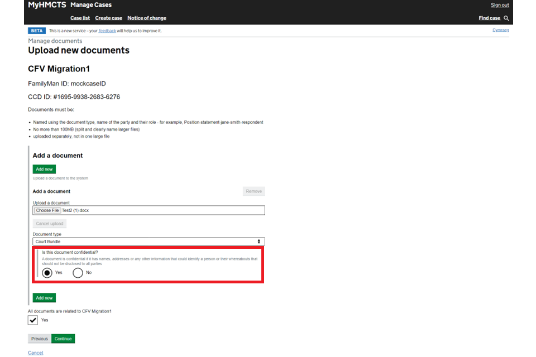Screen dimensions: 536x357
Task: Open the Create case menu item
Action: point(108,18)
